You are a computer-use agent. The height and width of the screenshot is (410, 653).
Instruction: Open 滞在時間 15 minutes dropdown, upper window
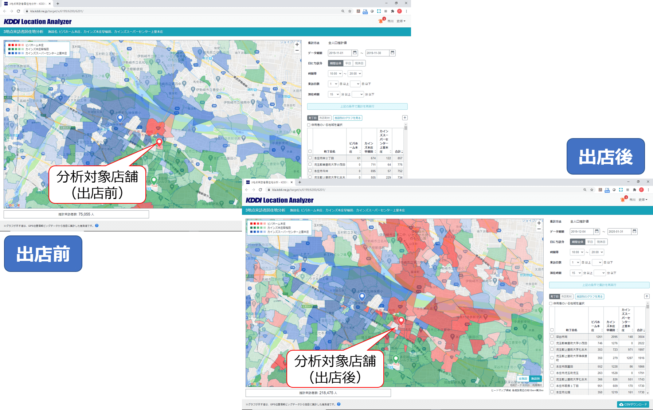(x=334, y=94)
